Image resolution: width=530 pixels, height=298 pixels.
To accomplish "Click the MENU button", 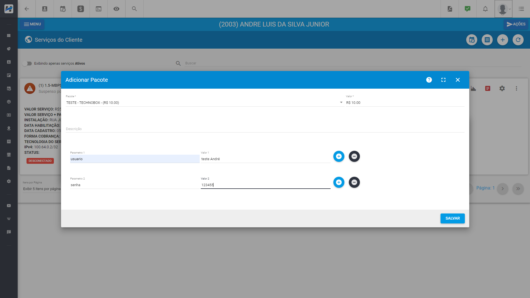I will coord(32,24).
